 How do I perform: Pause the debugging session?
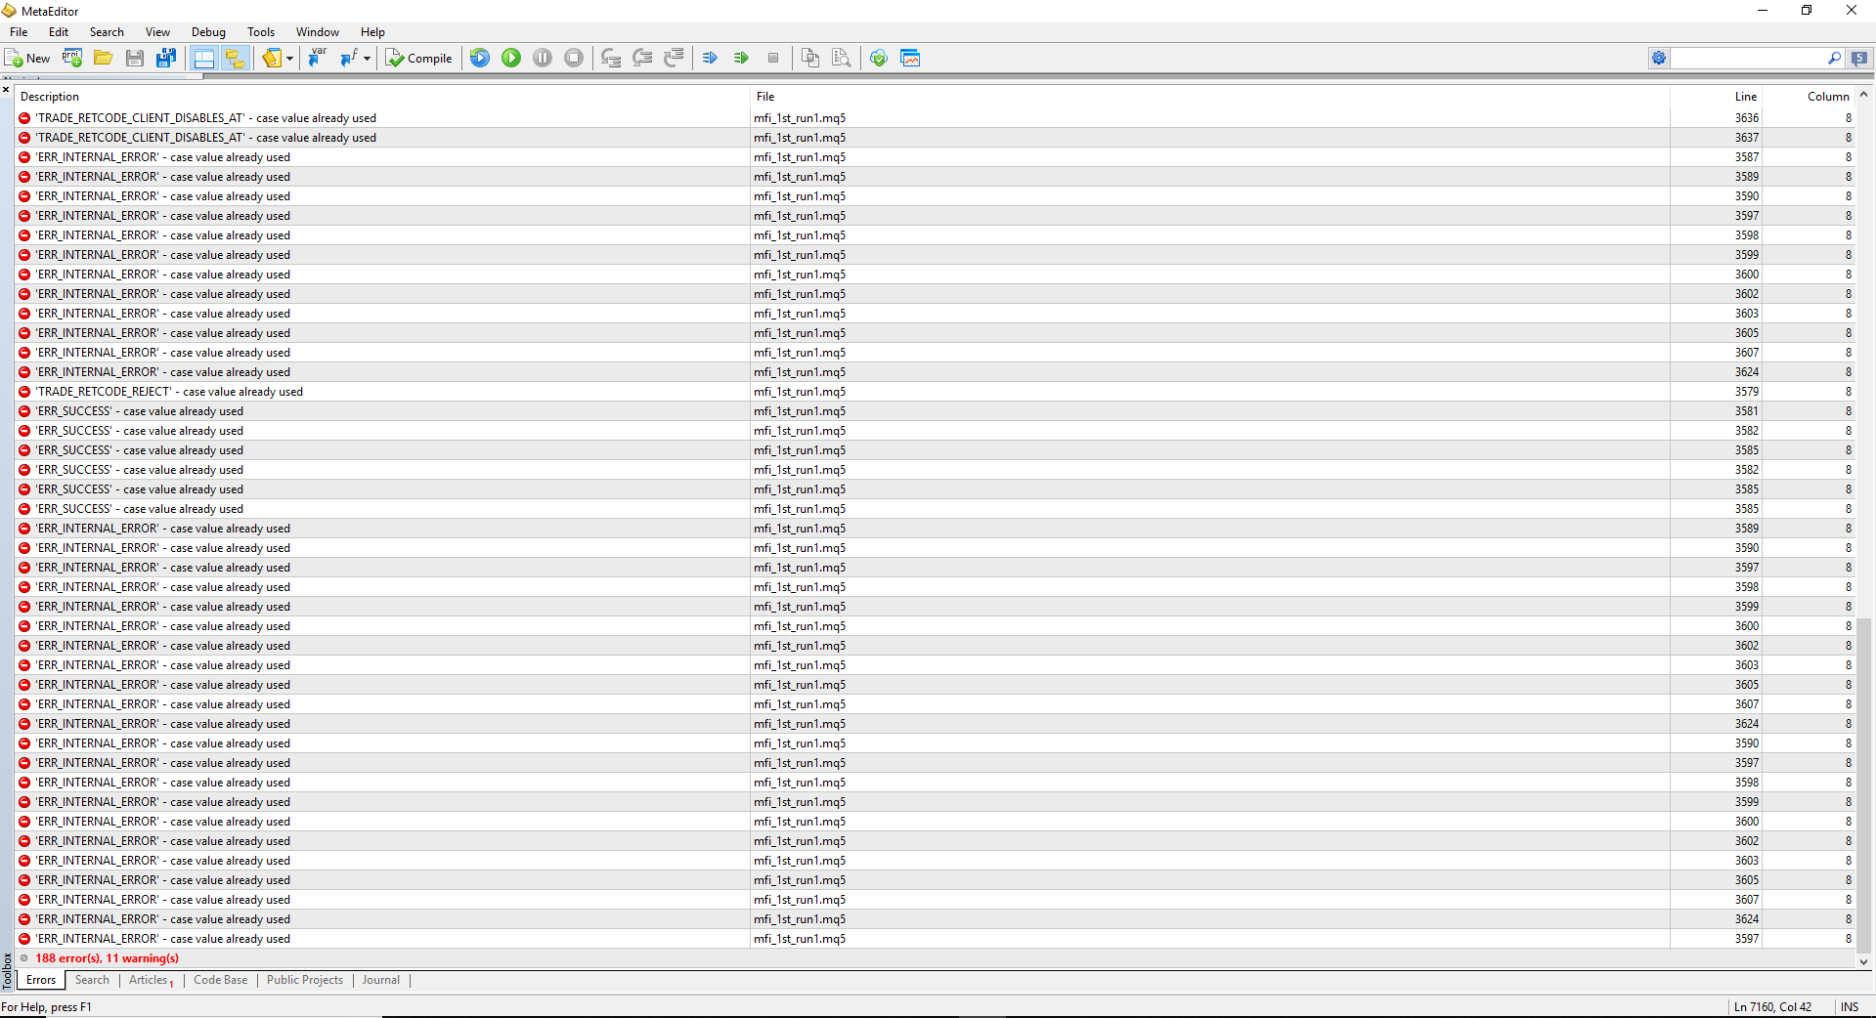coord(543,59)
